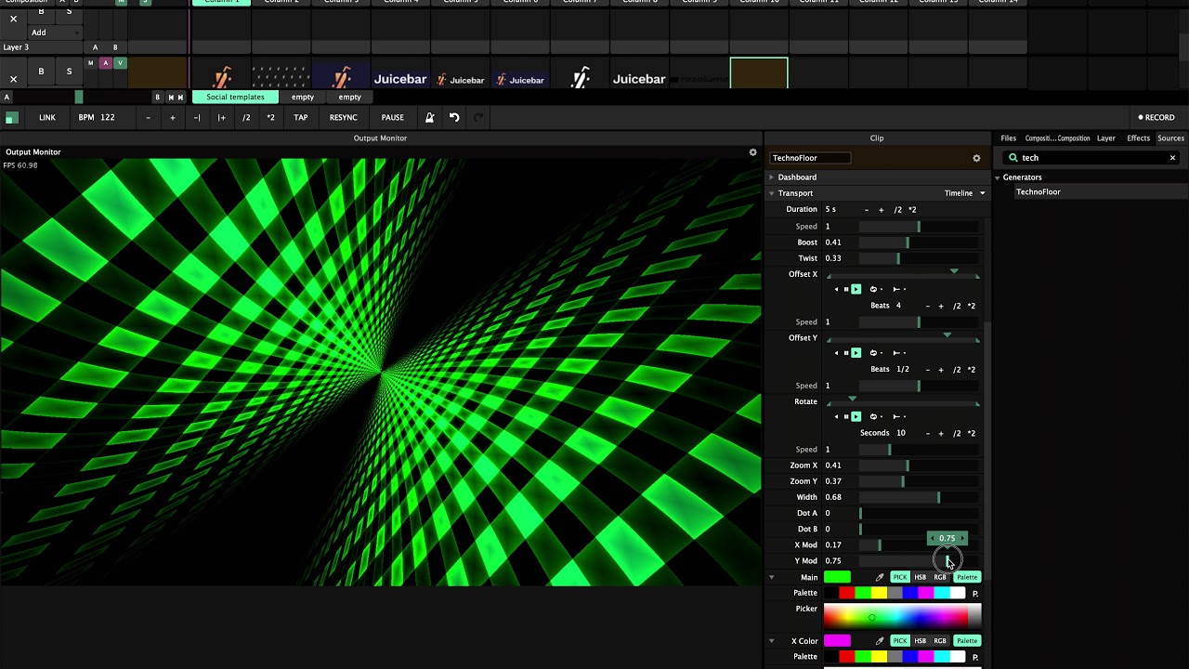Open Output Monitor settings gear
The image size is (1189, 669).
[752, 152]
